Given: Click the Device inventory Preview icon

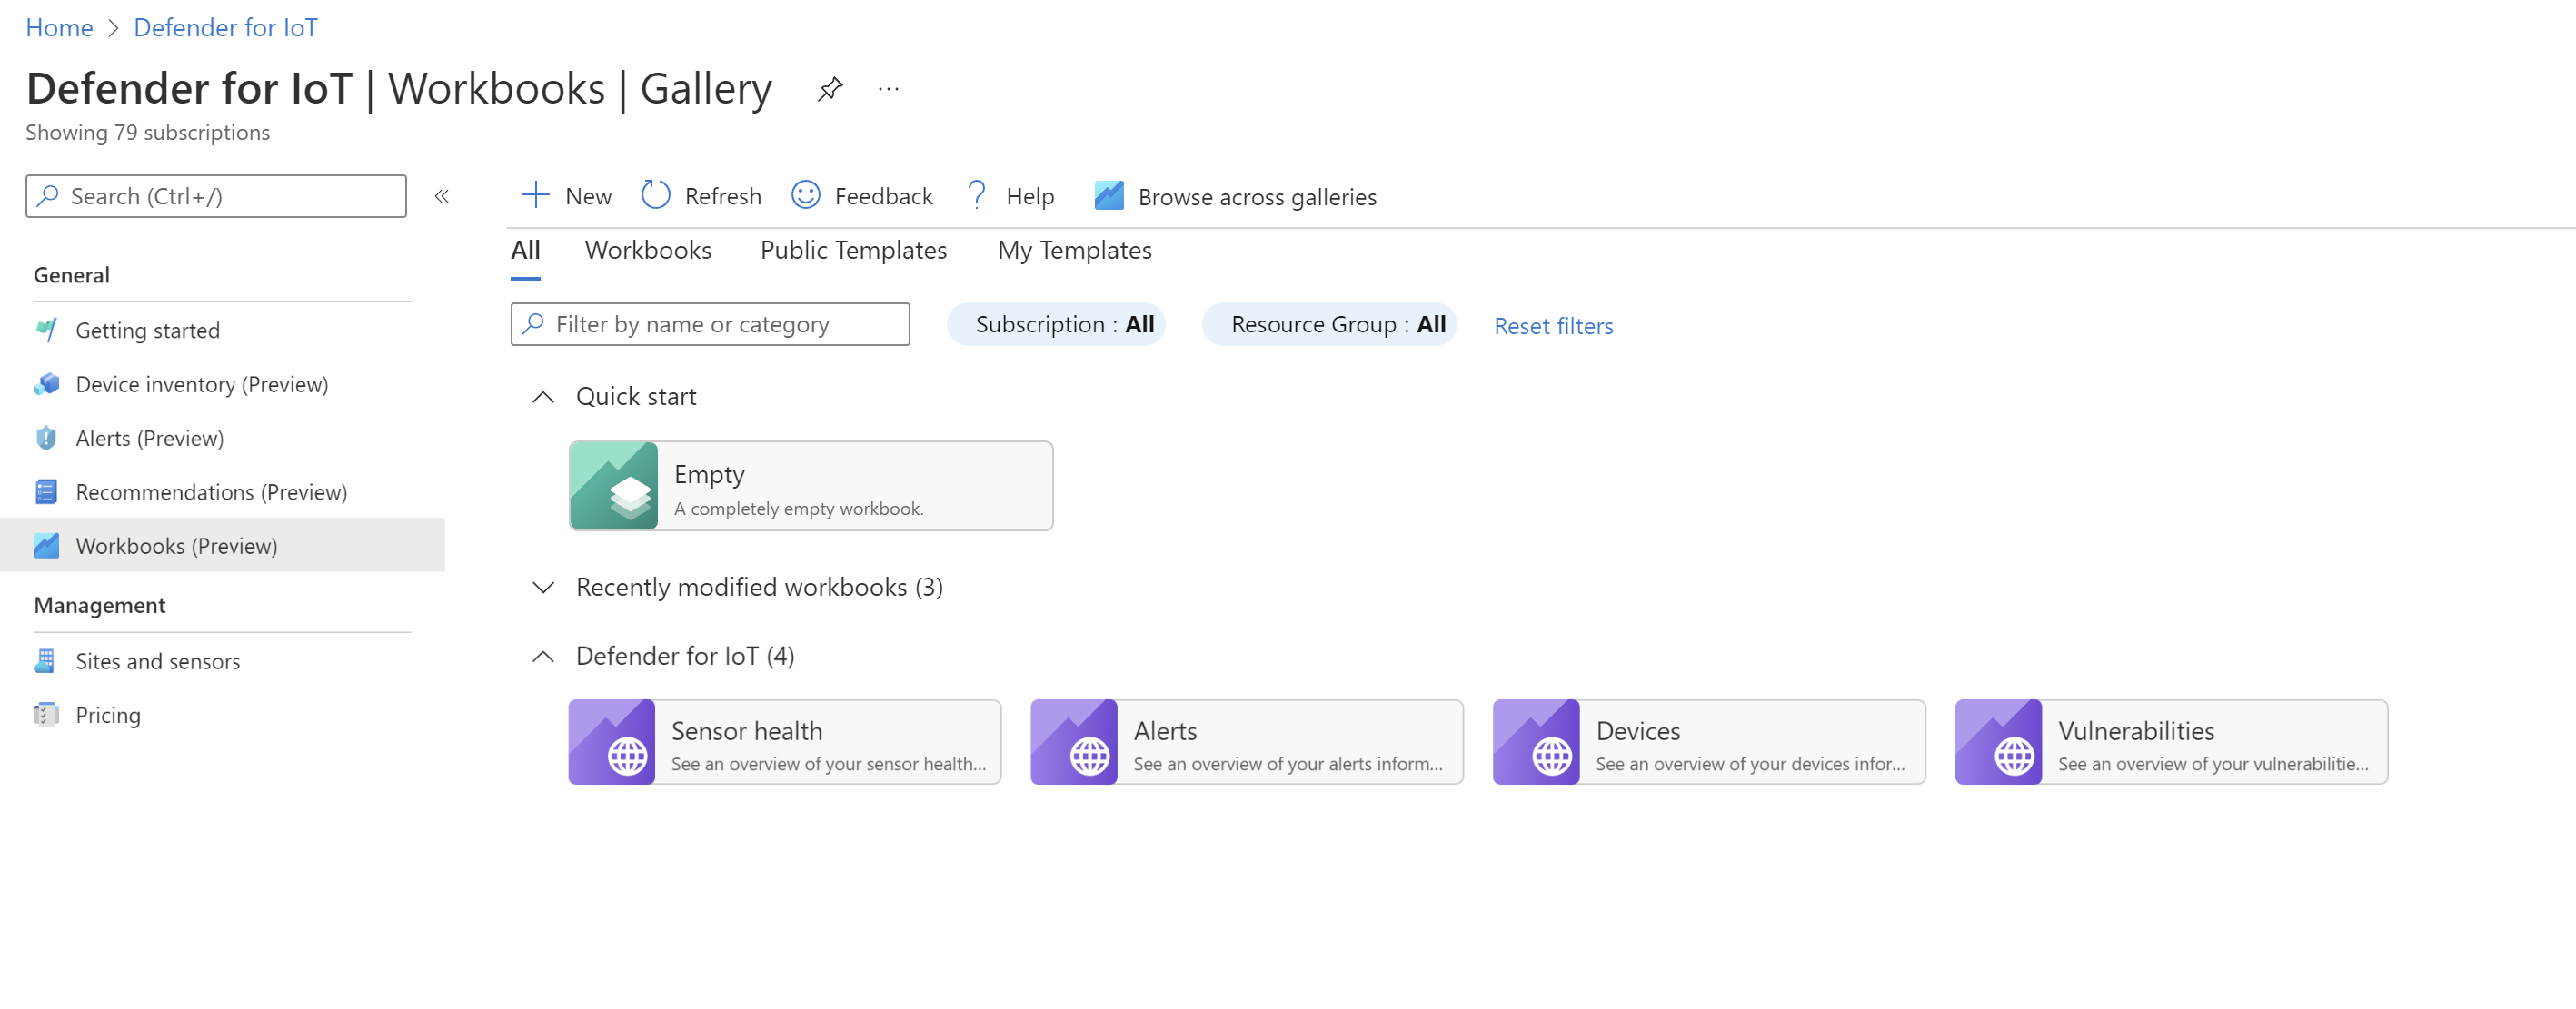Looking at the screenshot, I should (46, 383).
